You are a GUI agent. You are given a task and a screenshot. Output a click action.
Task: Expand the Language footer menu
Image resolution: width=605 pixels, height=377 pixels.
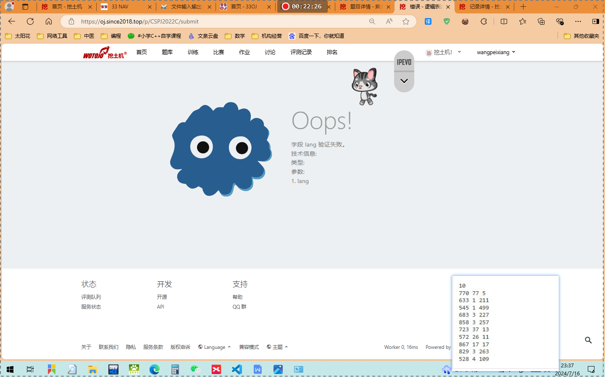click(x=214, y=347)
